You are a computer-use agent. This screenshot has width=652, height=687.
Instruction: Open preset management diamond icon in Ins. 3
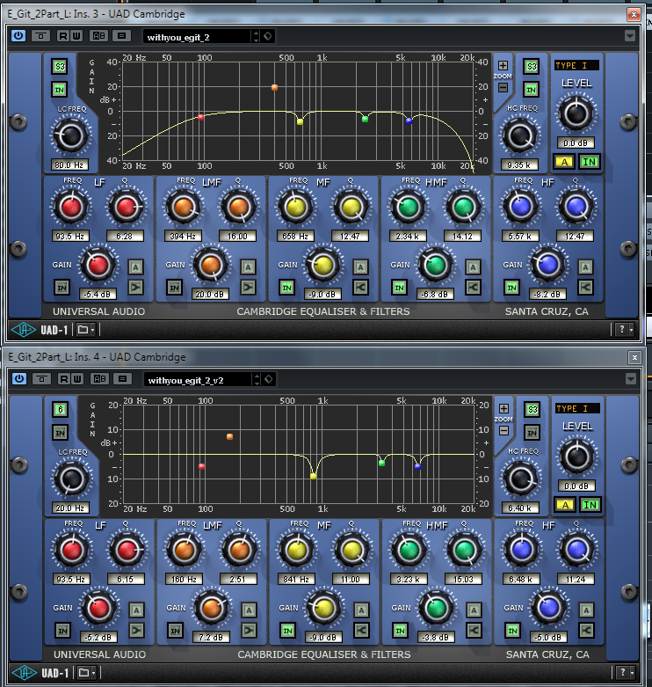tap(268, 37)
